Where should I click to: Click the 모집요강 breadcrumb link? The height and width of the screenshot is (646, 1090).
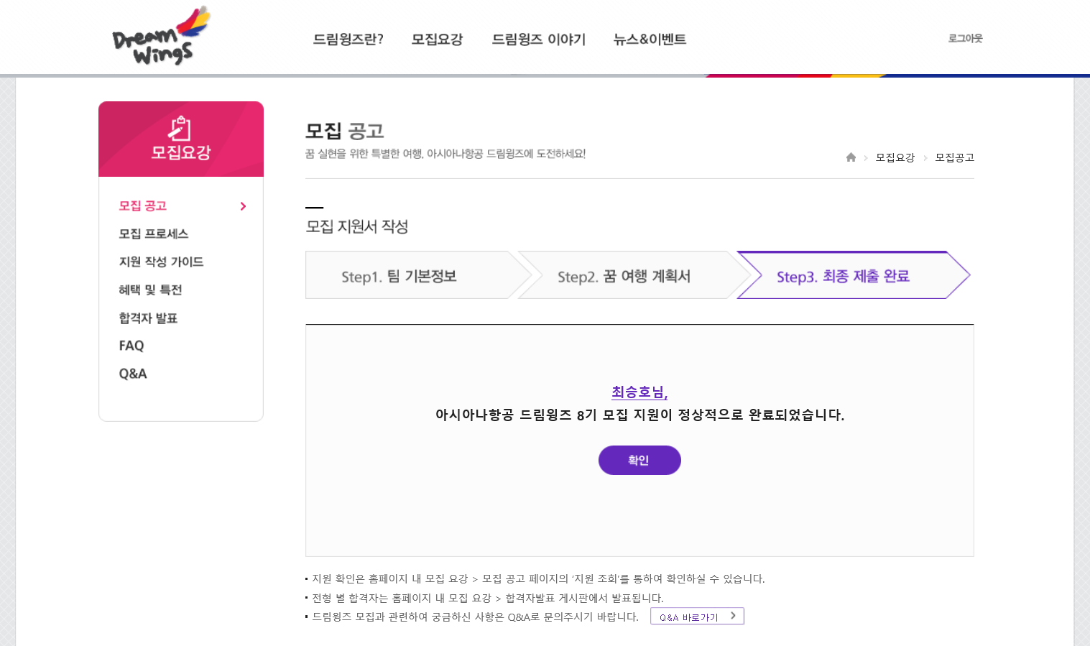[x=895, y=157]
